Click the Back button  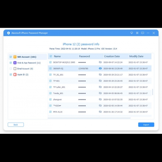coord(16,125)
